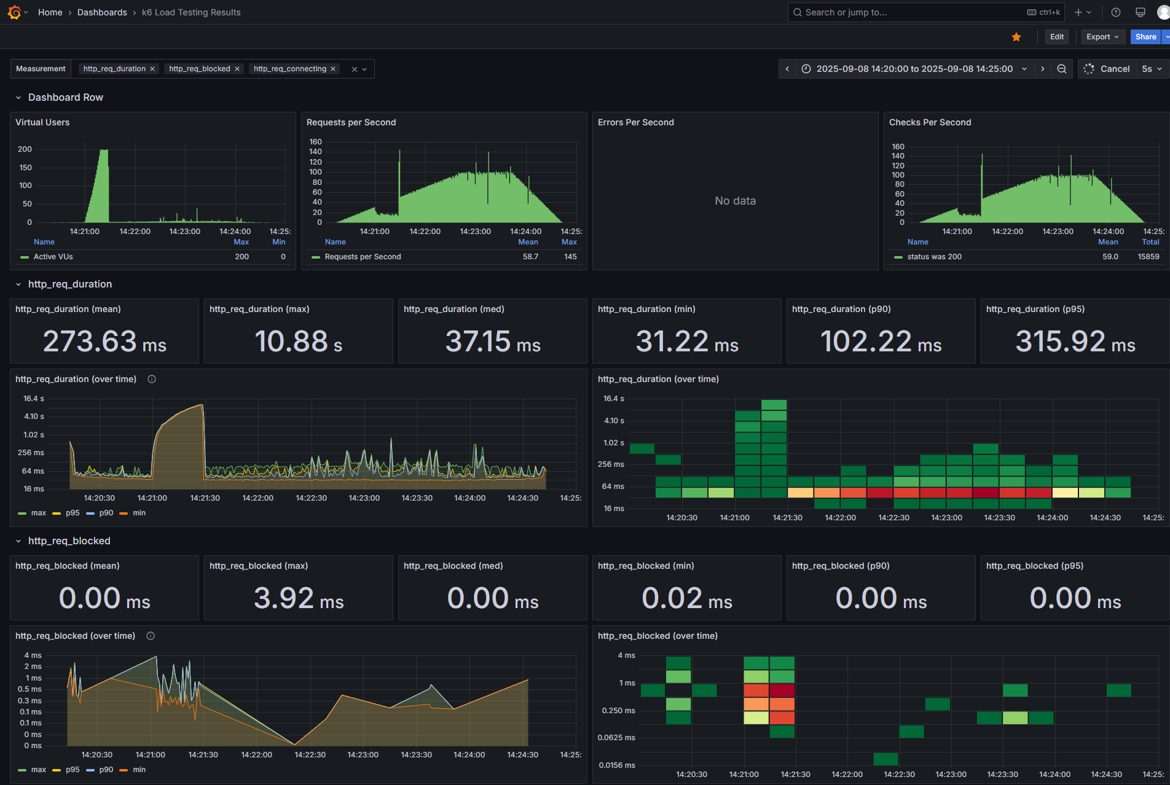Click the search magnifier icon
This screenshot has width=1170, height=785.
[798, 12]
